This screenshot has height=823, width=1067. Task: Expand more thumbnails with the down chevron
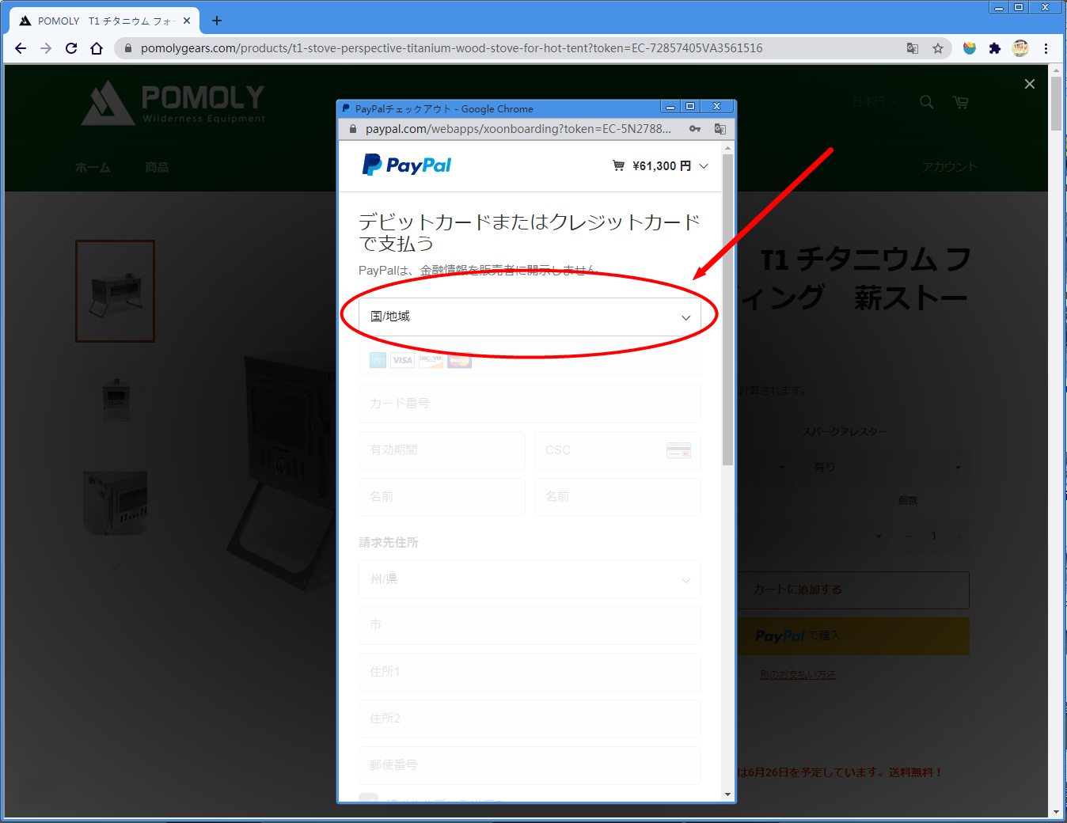click(x=116, y=564)
